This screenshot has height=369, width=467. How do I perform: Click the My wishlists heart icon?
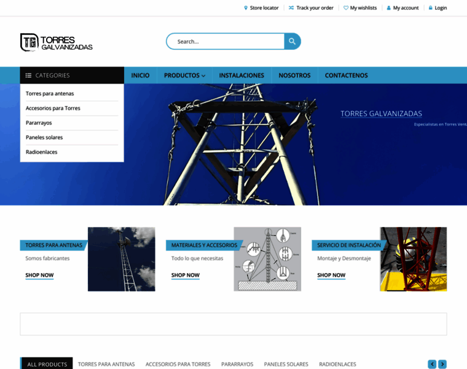click(x=346, y=8)
